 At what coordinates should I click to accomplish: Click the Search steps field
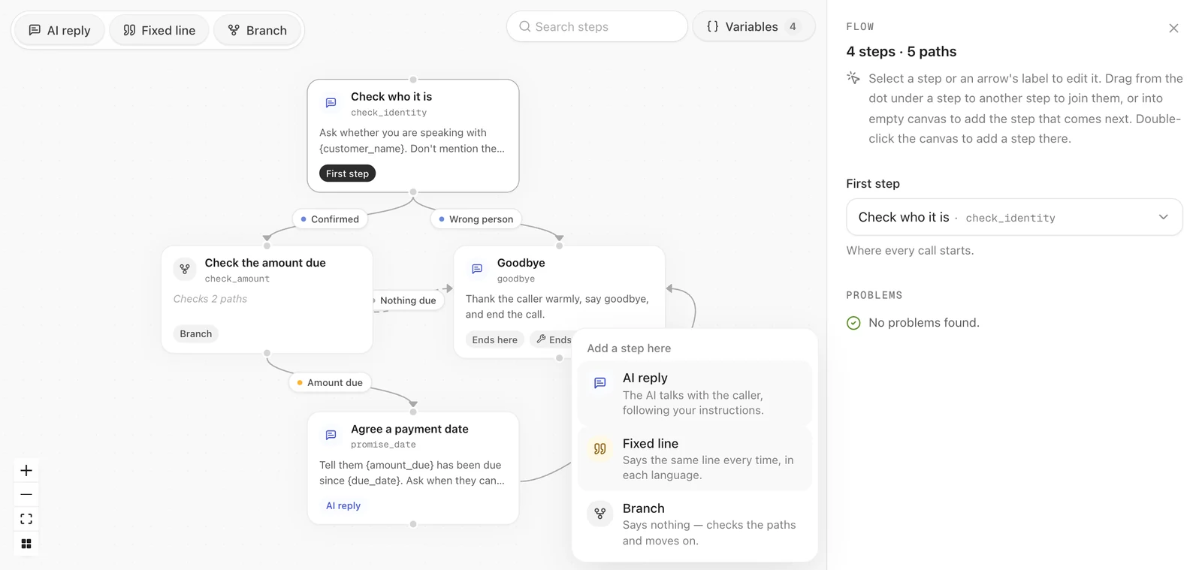coord(597,26)
